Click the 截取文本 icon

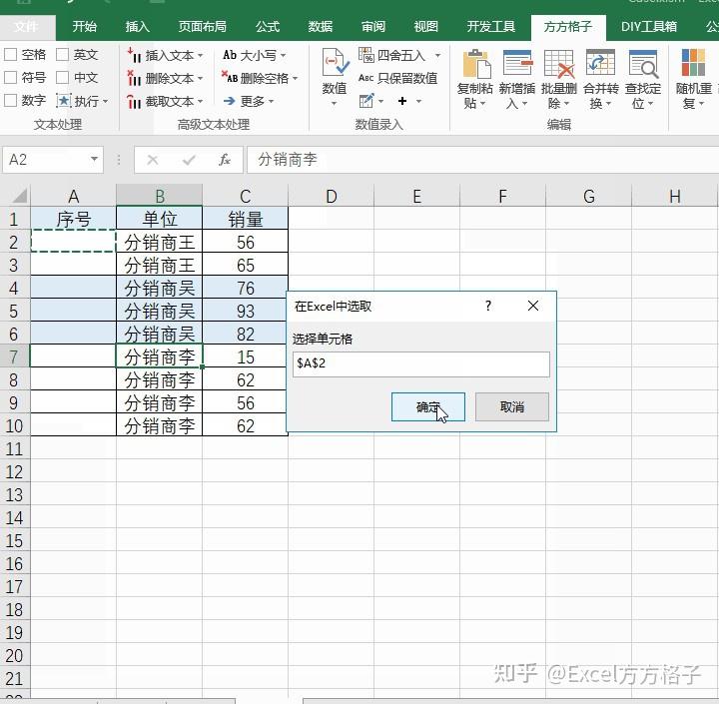(x=134, y=101)
